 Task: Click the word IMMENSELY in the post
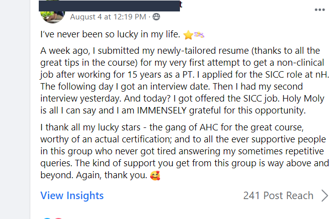tap(162, 110)
